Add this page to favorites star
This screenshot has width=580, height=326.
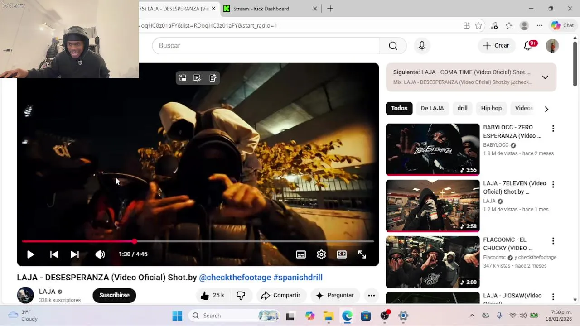pyautogui.click(x=478, y=26)
